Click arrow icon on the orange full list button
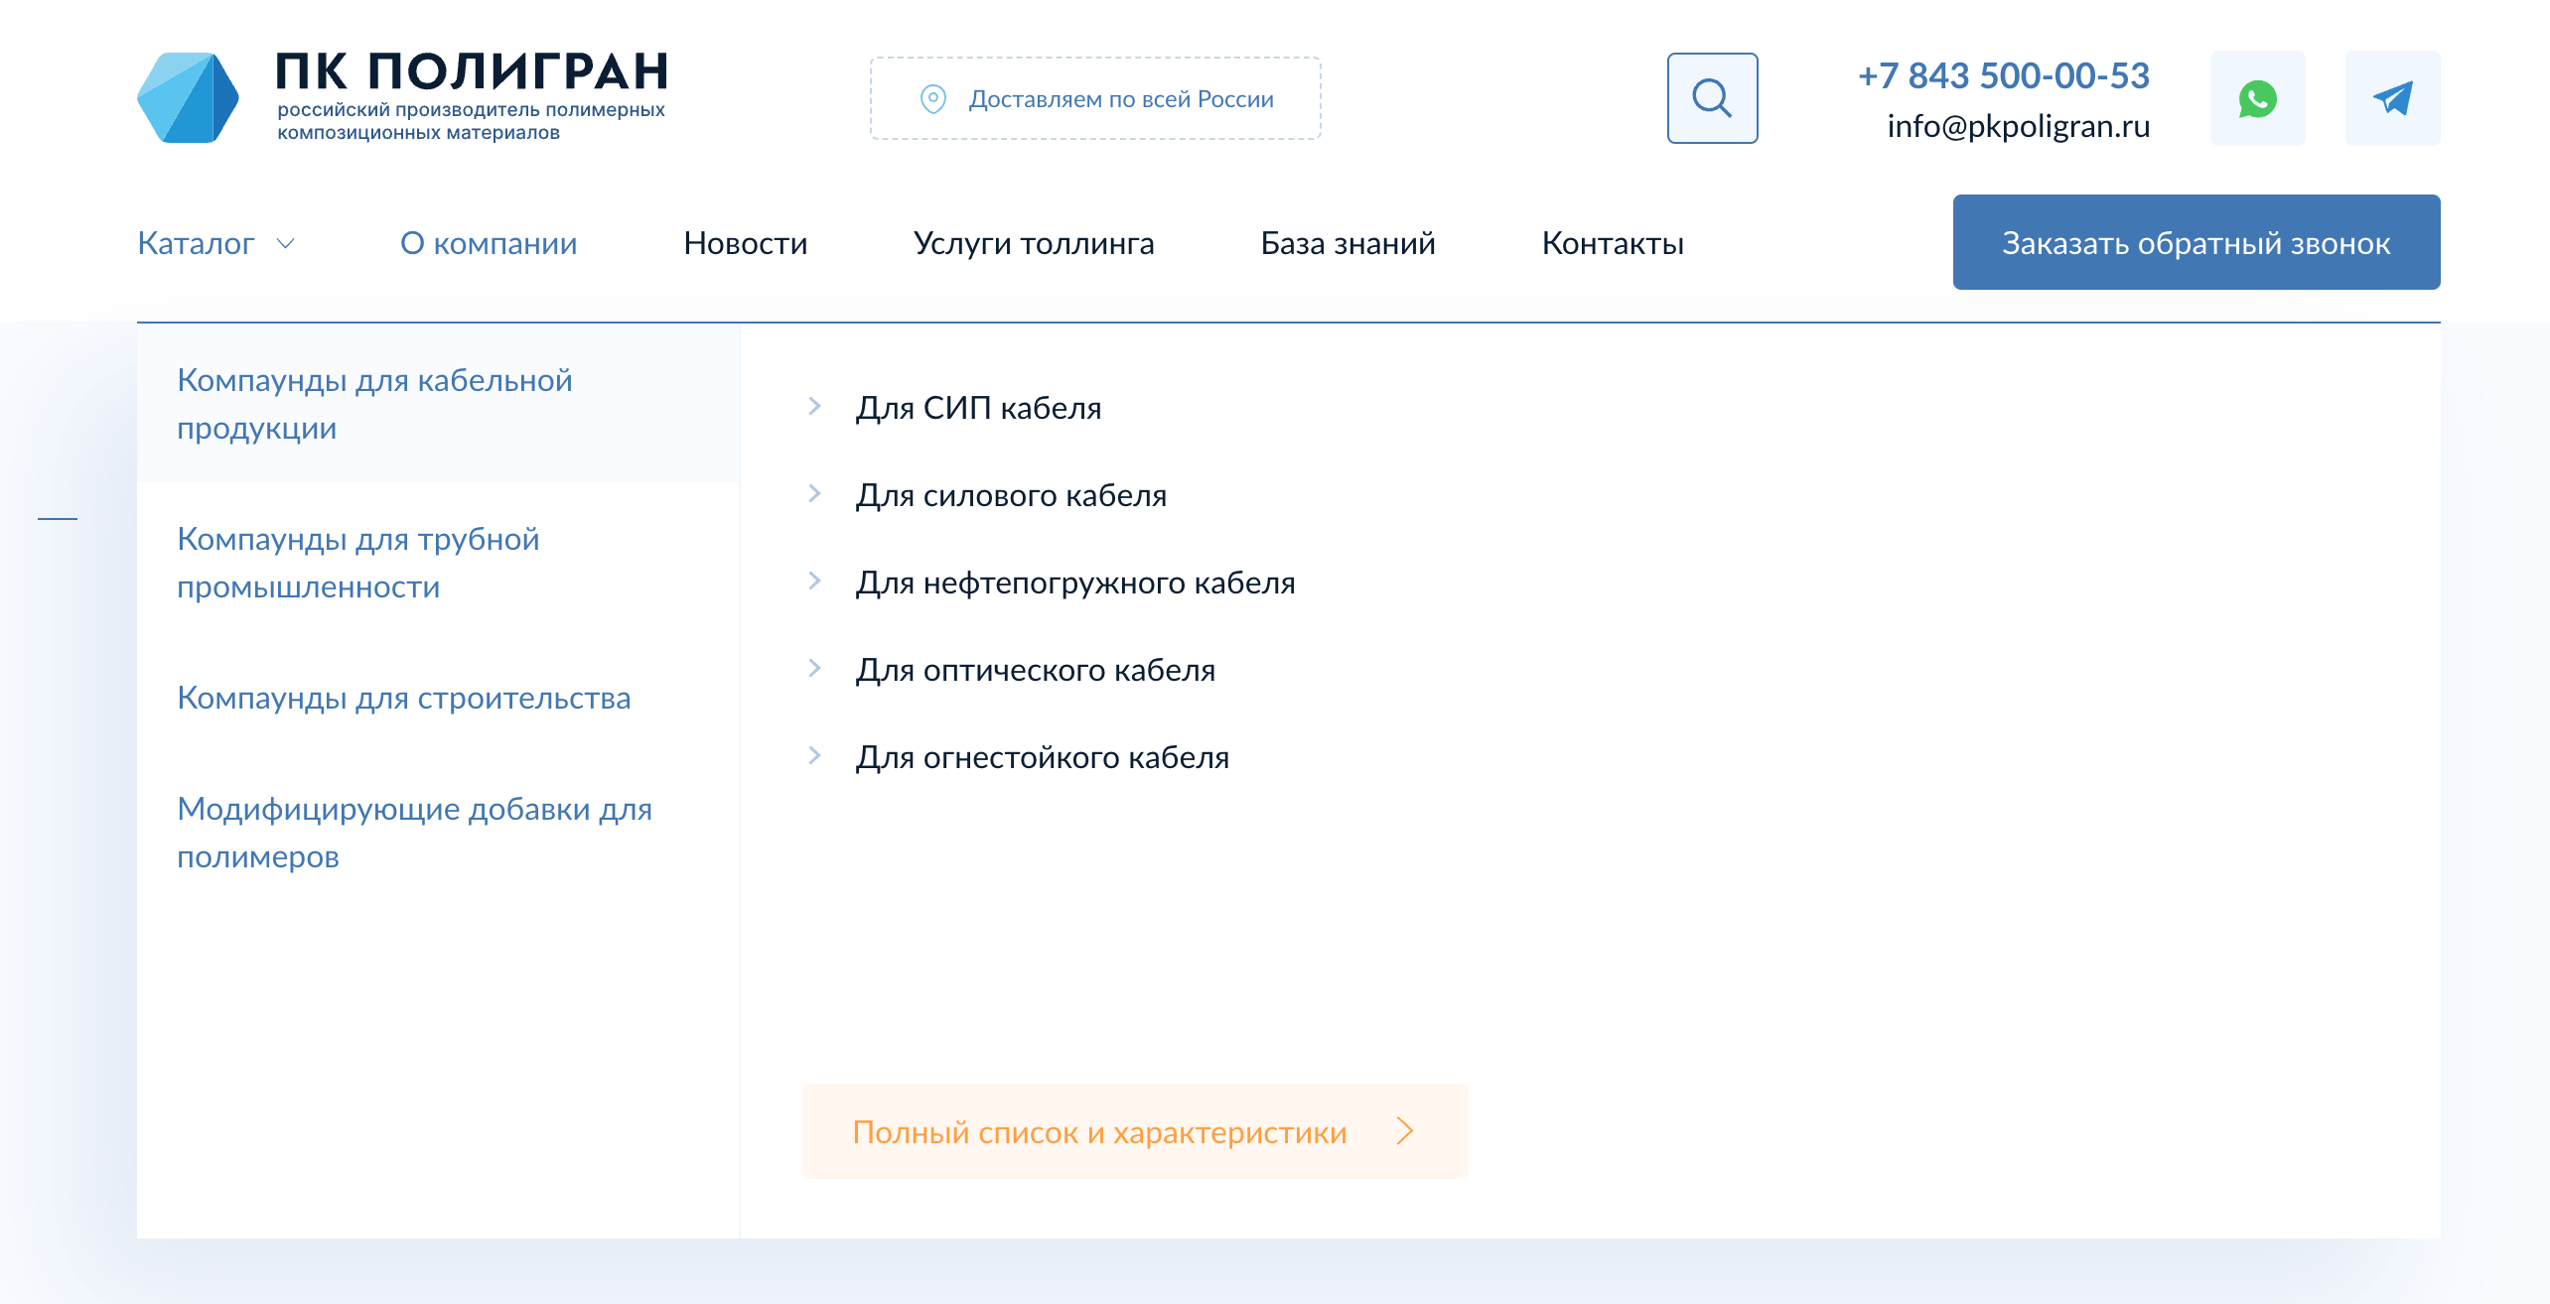 [1404, 1131]
